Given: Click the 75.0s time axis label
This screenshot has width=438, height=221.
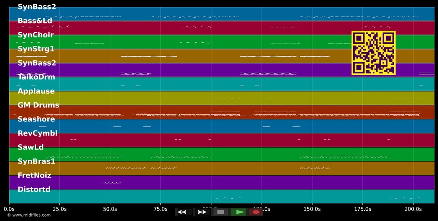Looking at the screenshot, I should click(160, 209).
